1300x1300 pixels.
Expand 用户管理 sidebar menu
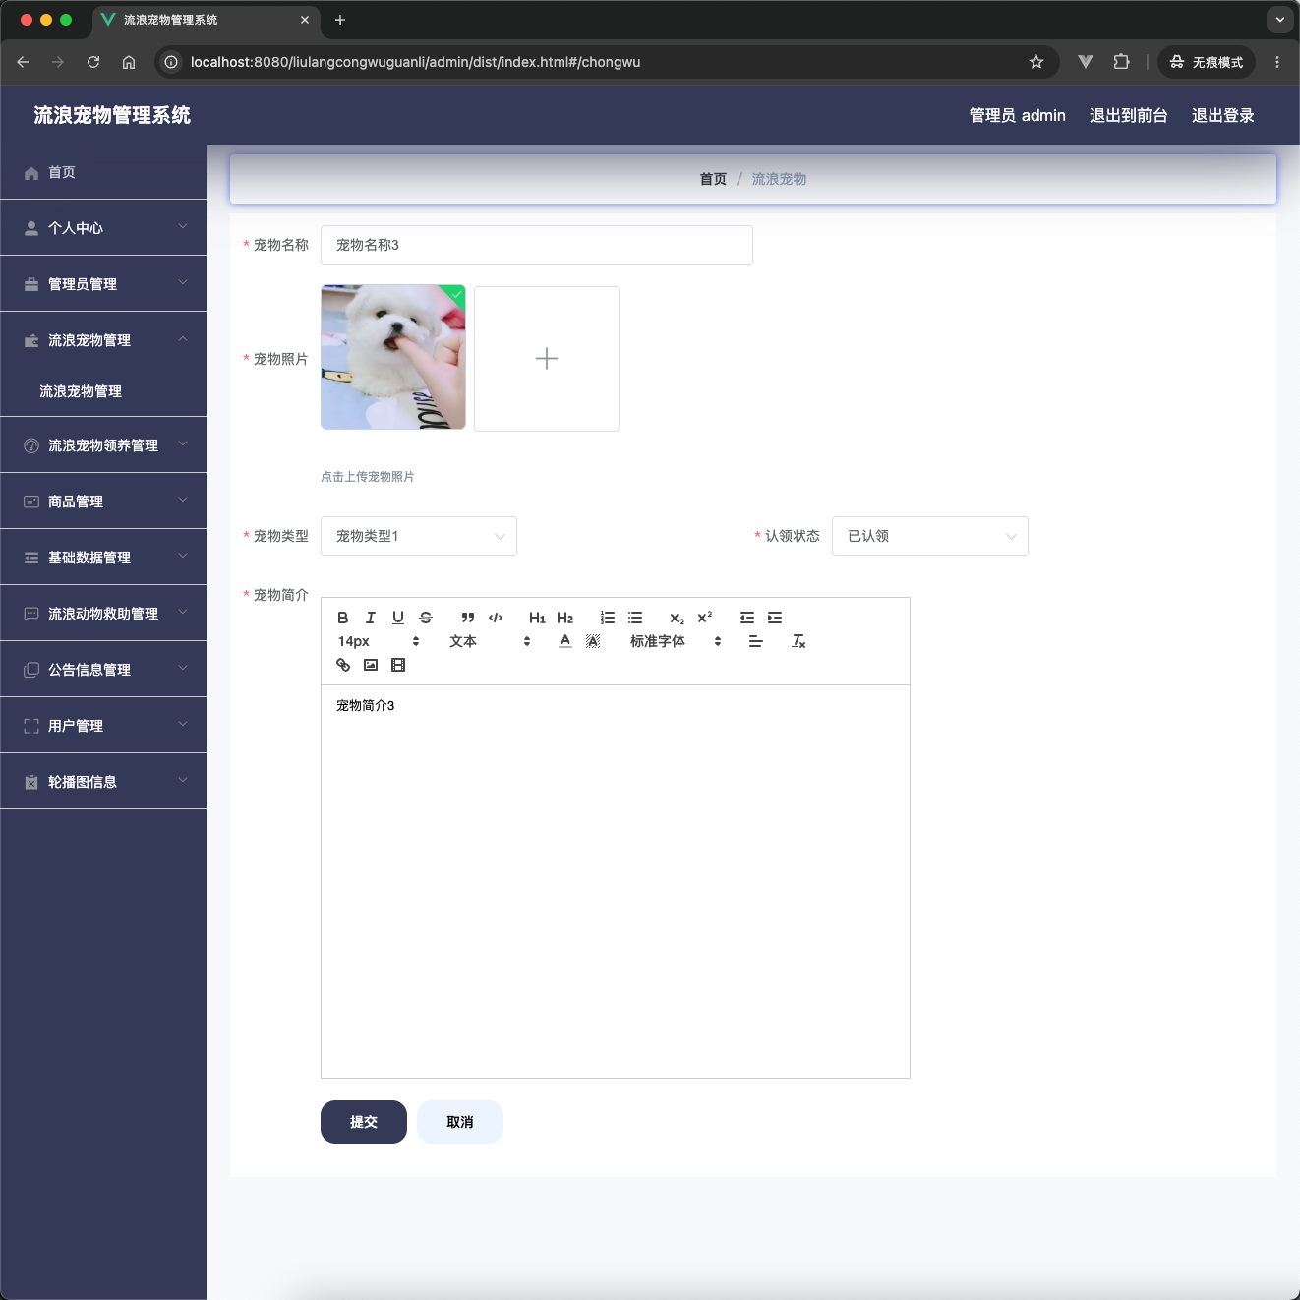click(x=103, y=726)
